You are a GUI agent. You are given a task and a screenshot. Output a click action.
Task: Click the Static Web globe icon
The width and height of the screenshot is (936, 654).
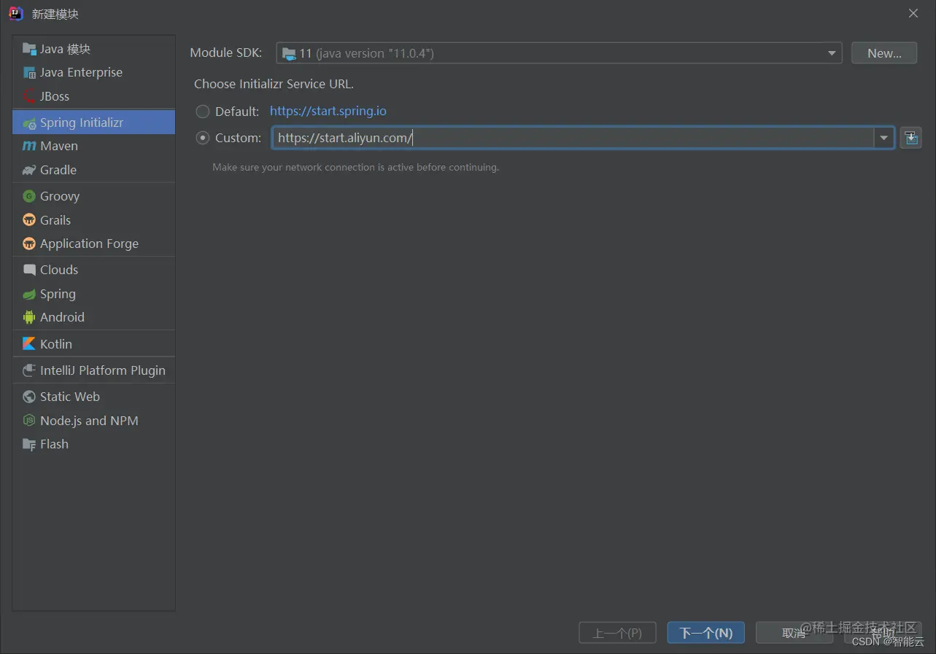click(x=29, y=397)
